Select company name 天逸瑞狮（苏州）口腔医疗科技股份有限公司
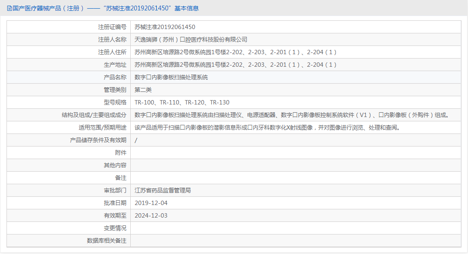 click(191, 39)
